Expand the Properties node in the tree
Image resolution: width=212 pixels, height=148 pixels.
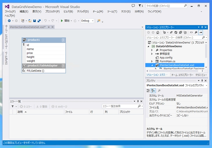152,50
